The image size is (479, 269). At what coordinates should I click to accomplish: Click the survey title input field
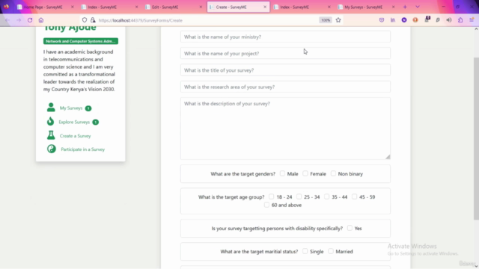[285, 70]
